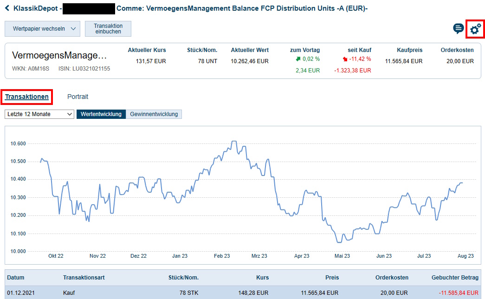Switch chart to Gewinnentwicklung
This screenshot has width=485, height=299.
[154, 114]
